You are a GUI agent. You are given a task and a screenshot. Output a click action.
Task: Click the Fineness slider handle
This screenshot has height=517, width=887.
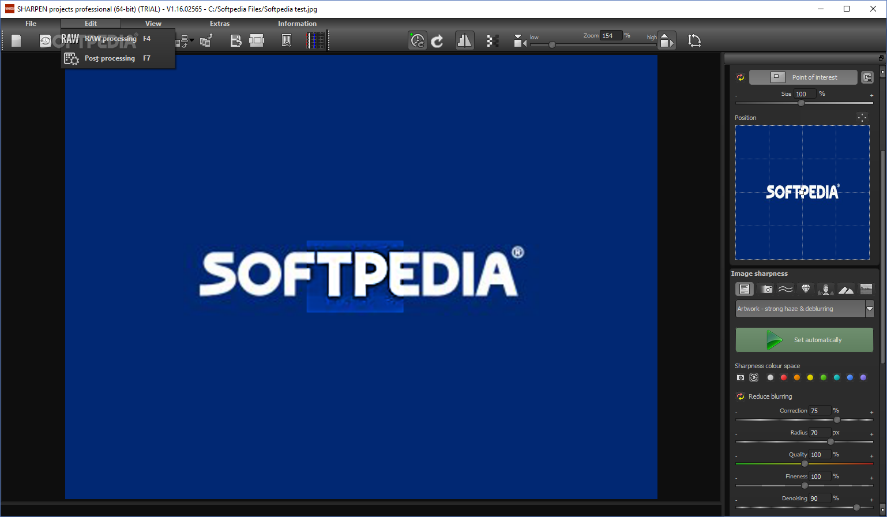point(805,485)
